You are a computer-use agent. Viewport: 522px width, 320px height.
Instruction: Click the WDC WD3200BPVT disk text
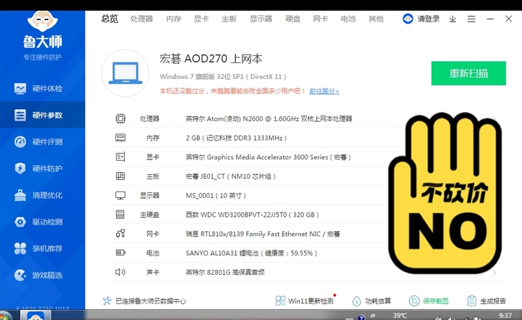tap(252, 215)
